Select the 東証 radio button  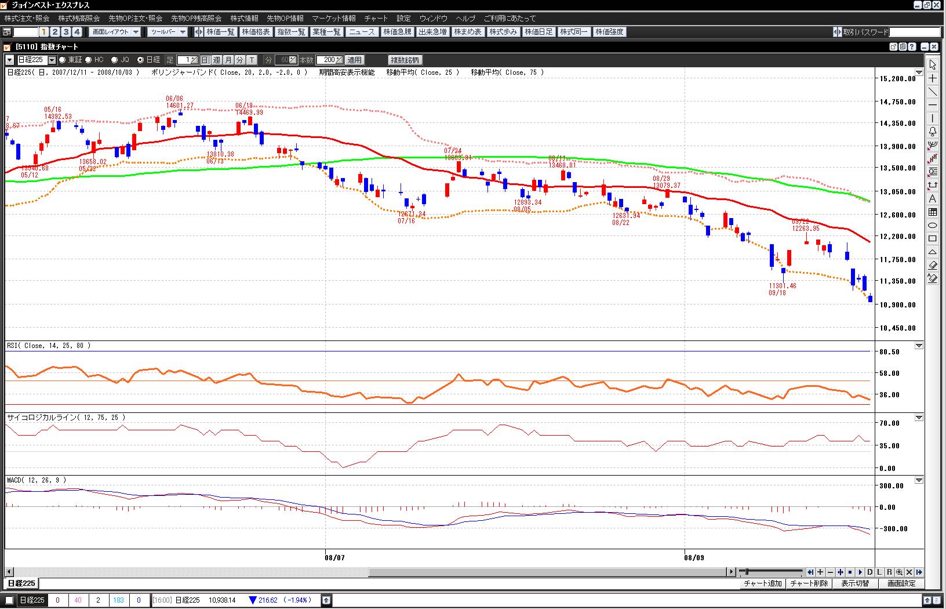(63, 60)
